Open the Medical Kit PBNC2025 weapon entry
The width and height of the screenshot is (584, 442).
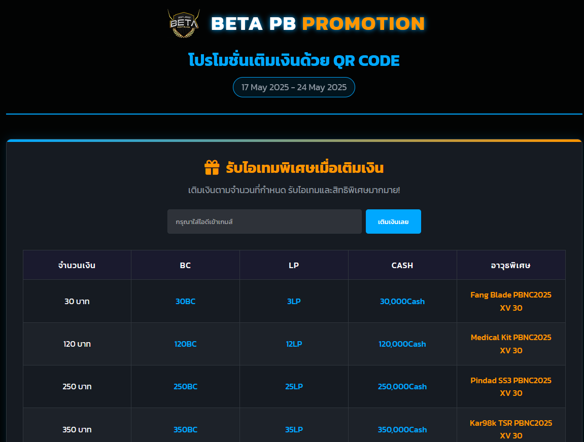(x=511, y=344)
